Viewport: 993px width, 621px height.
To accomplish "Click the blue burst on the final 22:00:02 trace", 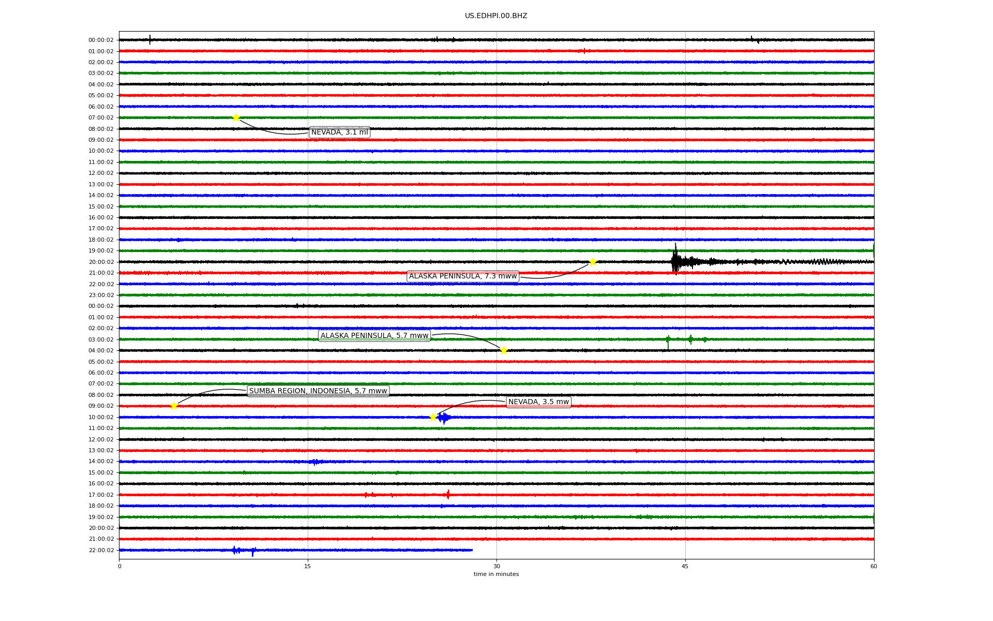I will pos(244,551).
